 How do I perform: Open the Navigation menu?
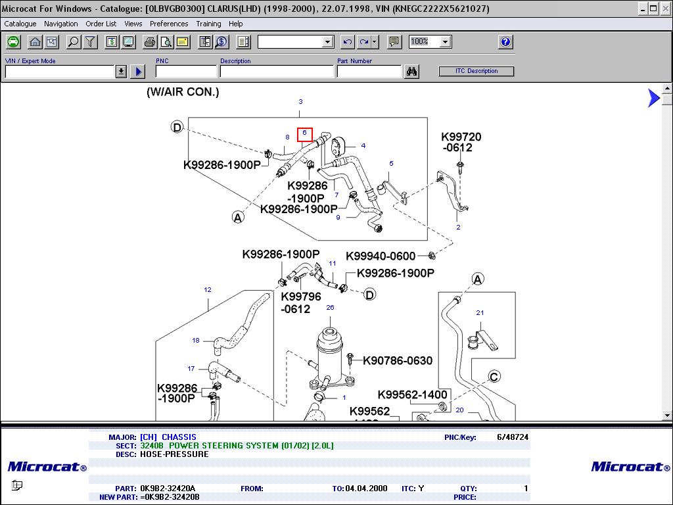click(60, 24)
